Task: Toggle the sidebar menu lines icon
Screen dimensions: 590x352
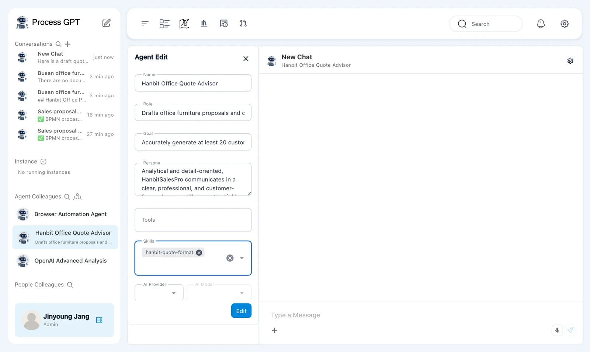Action: (145, 24)
